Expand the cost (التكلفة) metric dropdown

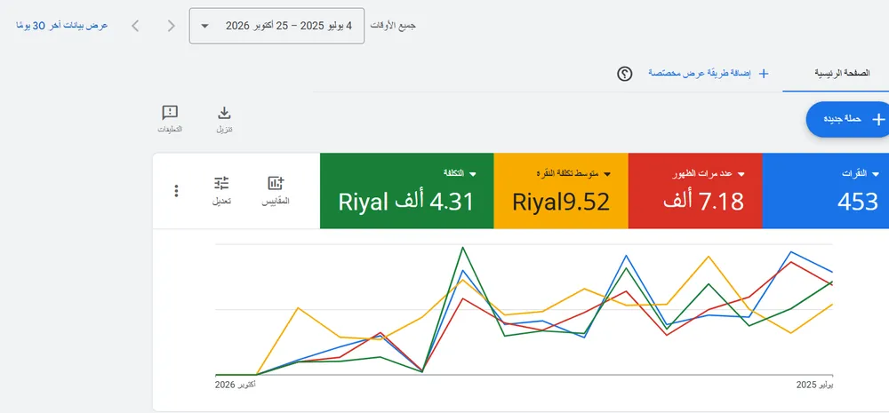tap(472, 174)
